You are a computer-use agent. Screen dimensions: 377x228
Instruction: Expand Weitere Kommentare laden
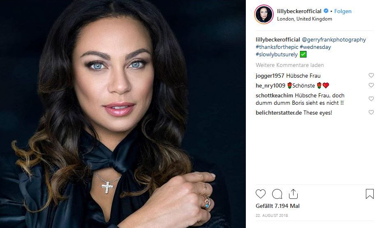[290, 65]
